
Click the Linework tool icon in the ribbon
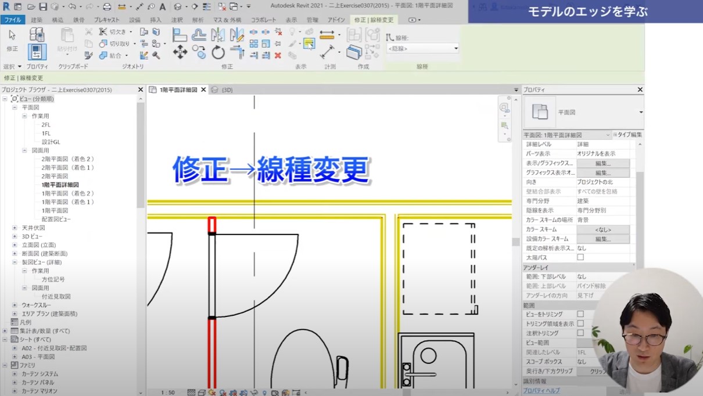[309, 44]
